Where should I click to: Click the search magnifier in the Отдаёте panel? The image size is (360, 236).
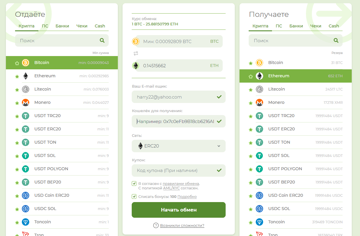[x=102, y=40]
